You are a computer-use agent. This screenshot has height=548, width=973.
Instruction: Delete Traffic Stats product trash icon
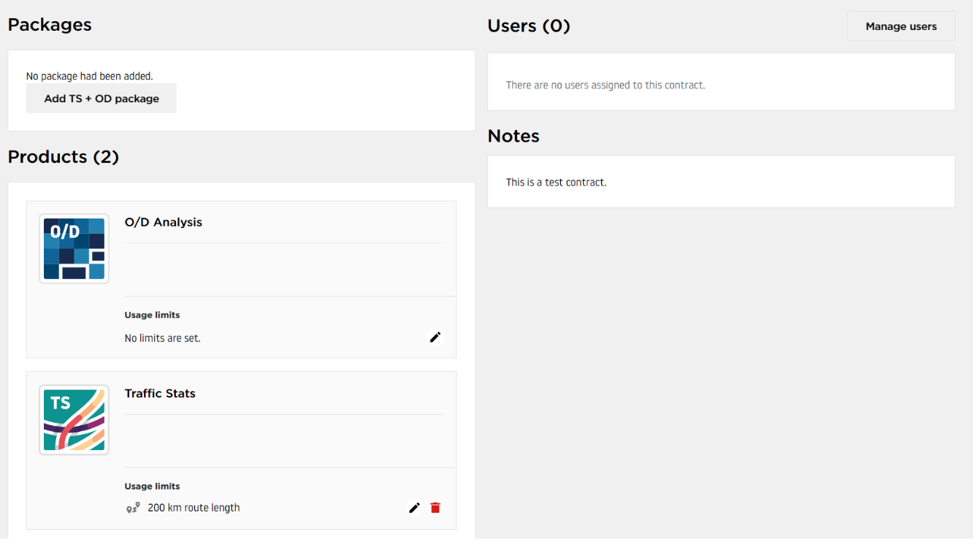(x=435, y=508)
